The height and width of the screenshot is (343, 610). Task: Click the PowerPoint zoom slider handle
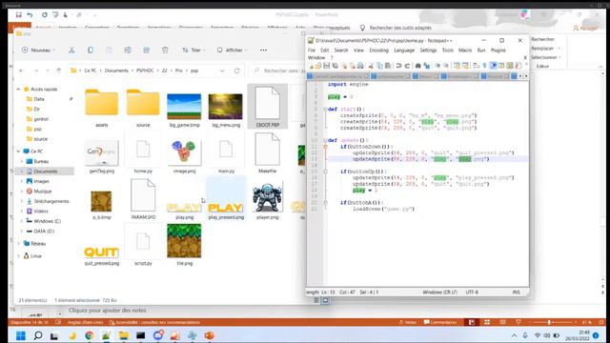(x=549, y=322)
